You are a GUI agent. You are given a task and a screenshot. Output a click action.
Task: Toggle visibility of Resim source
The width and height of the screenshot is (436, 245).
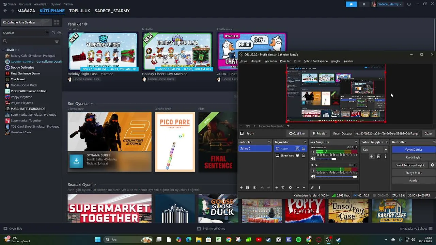pyautogui.click(x=297, y=149)
